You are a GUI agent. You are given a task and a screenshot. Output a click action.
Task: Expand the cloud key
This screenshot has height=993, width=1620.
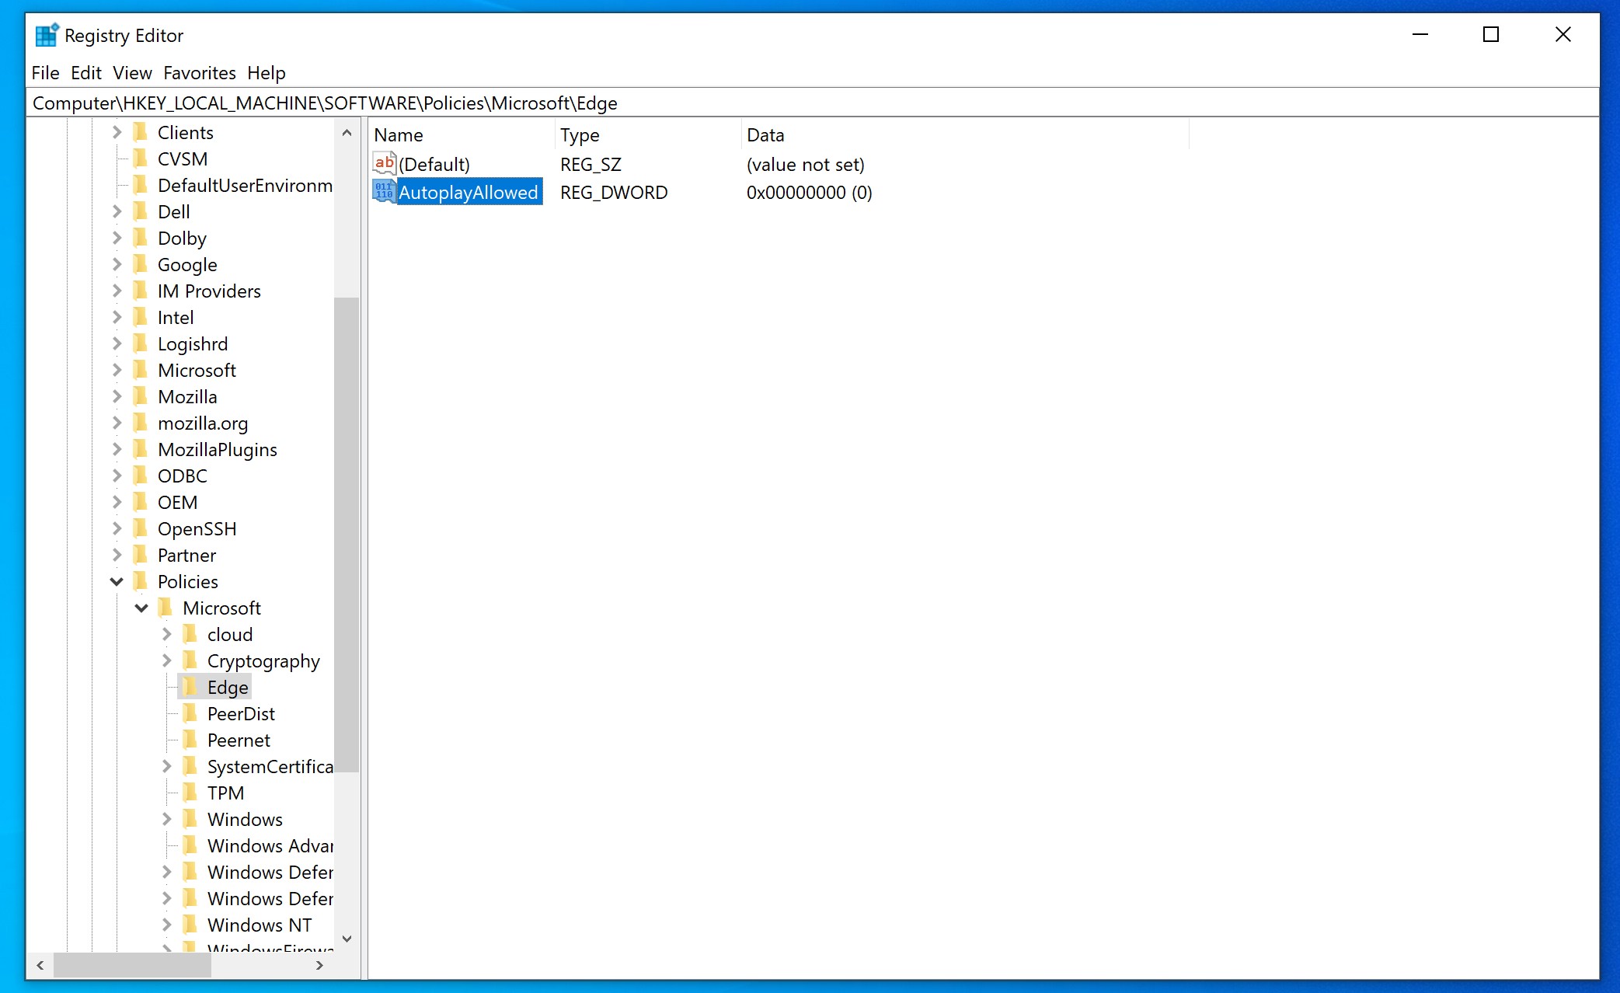point(166,634)
